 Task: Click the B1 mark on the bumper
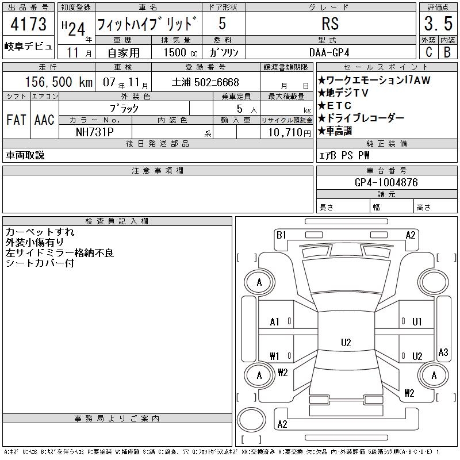[281, 235]
